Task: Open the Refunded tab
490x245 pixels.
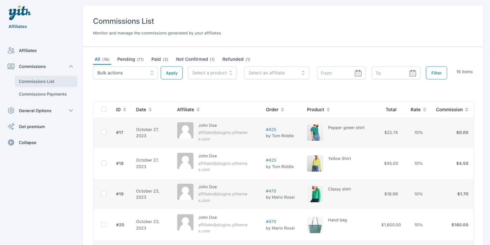Action: click(233, 59)
